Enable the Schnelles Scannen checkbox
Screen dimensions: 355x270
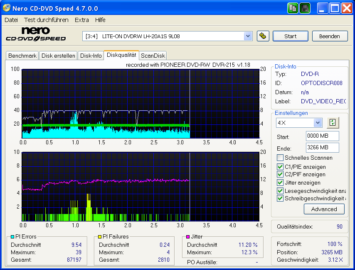[x=280, y=158]
